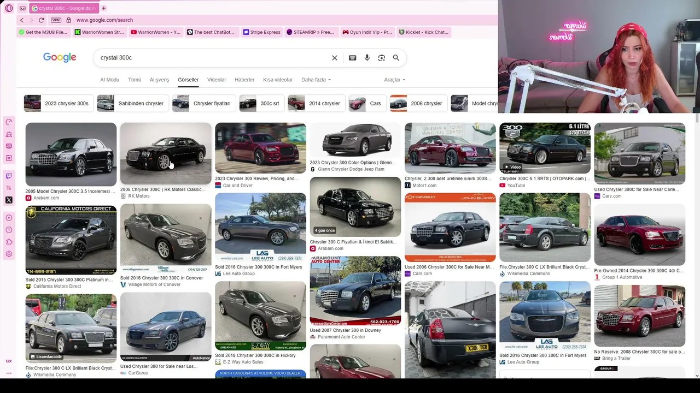Switch to the Videolar tab
The width and height of the screenshot is (700, 393).
(x=217, y=80)
